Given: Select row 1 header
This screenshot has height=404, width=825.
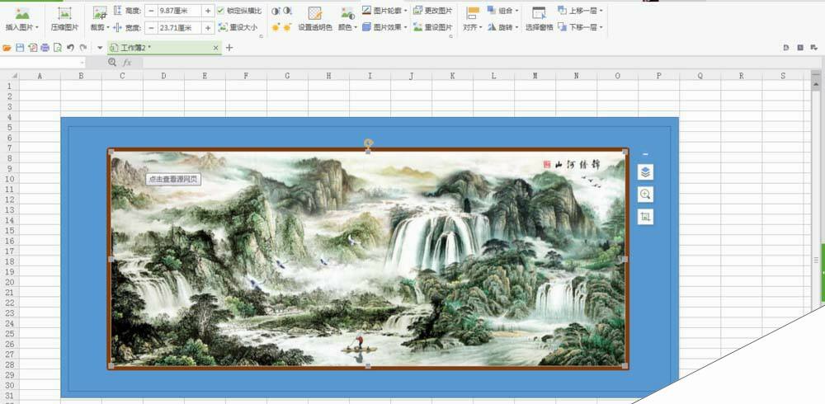Looking at the screenshot, I should point(9,87).
